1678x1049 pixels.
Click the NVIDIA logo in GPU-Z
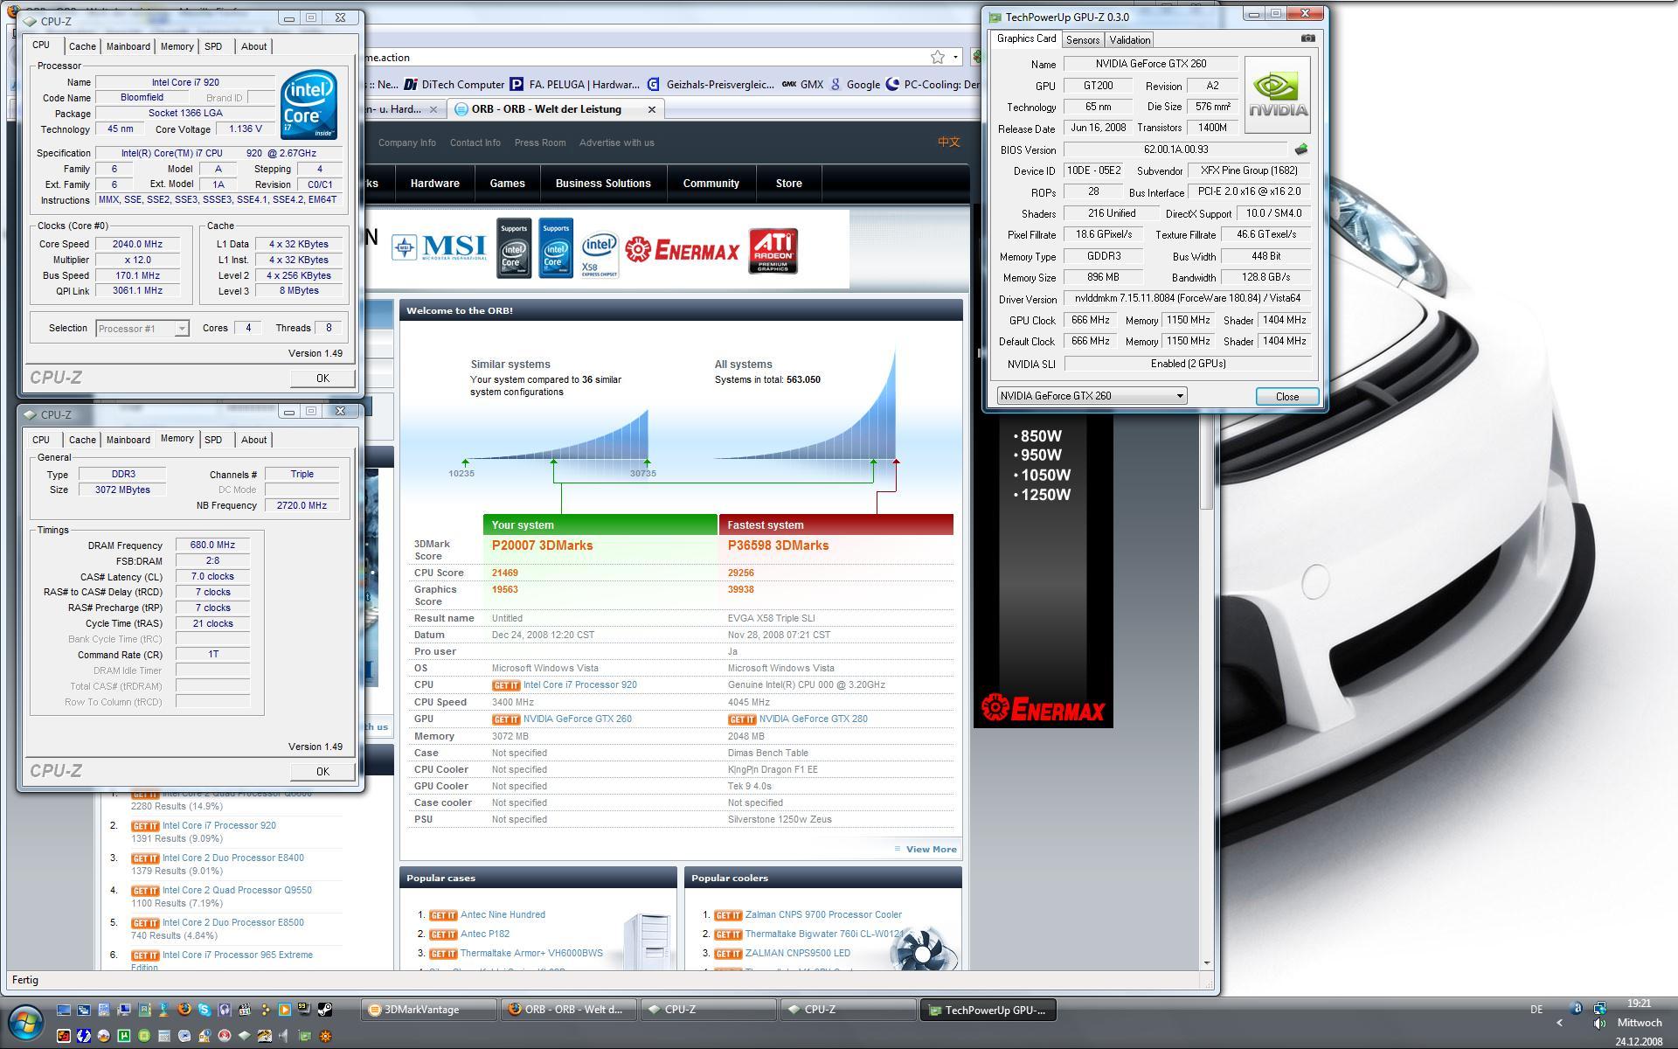1277,95
